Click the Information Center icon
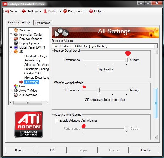Viewport: 164px width, 158px height. (x=16, y=35)
